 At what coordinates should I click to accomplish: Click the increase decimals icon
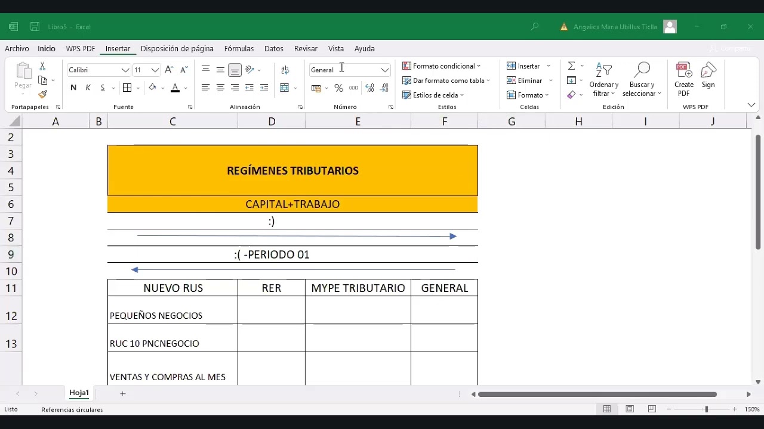[x=369, y=88]
